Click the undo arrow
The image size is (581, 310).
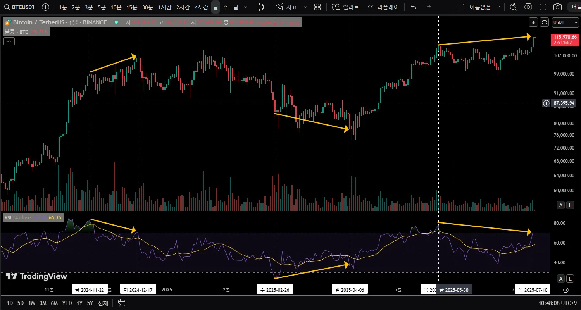pos(414,7)
